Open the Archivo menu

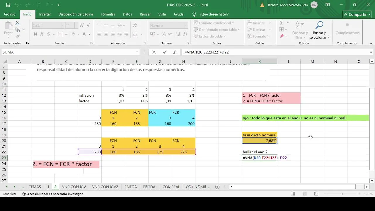[9, 14]
